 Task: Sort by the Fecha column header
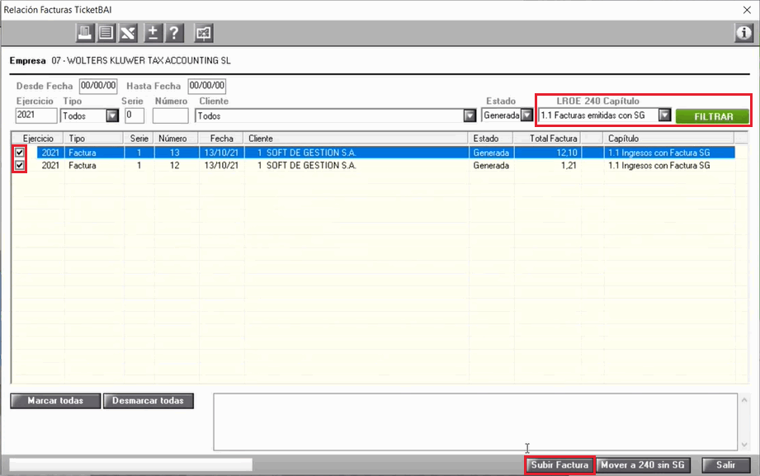point(221,139)
